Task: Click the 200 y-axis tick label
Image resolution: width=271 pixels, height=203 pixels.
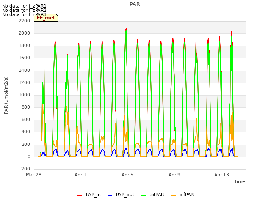Action: pos(26,145)
